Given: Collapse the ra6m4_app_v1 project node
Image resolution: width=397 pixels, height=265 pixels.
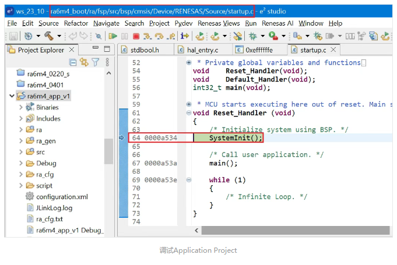Looking at the screenshot, I should [12, 96].
